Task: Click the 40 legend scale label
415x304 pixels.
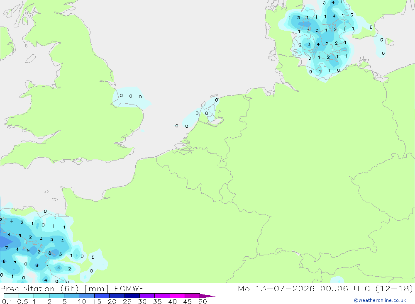Action: [x=172, y=302]
